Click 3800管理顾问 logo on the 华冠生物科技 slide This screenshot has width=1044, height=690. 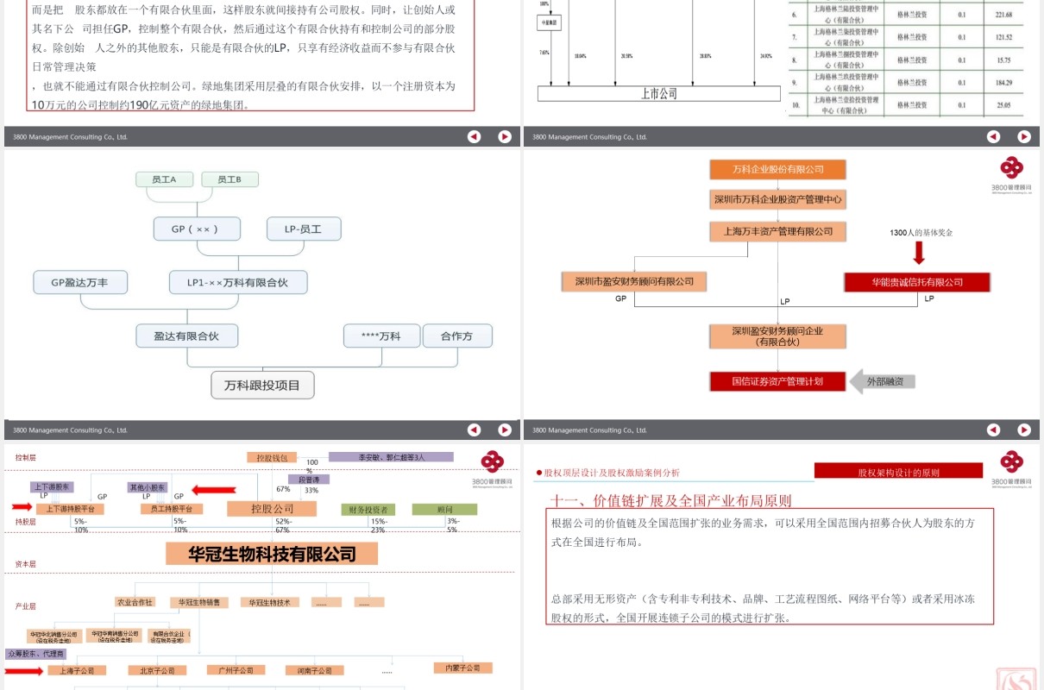click(492, 469)
